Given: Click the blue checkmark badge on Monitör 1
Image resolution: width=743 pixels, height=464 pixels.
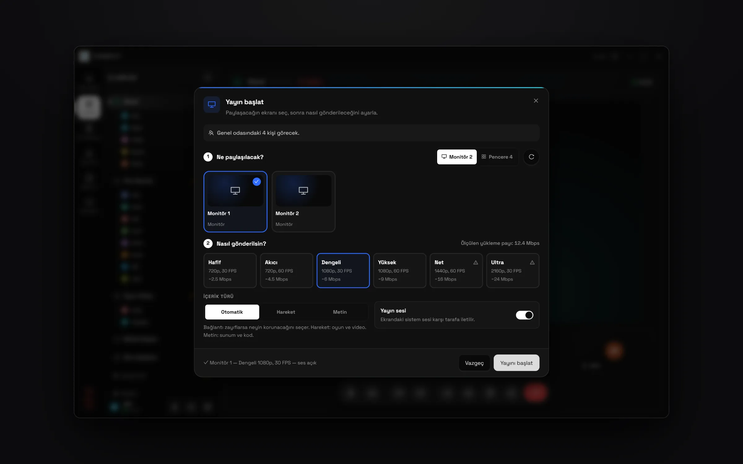Looking at the screenshot, I should [257, 182].
